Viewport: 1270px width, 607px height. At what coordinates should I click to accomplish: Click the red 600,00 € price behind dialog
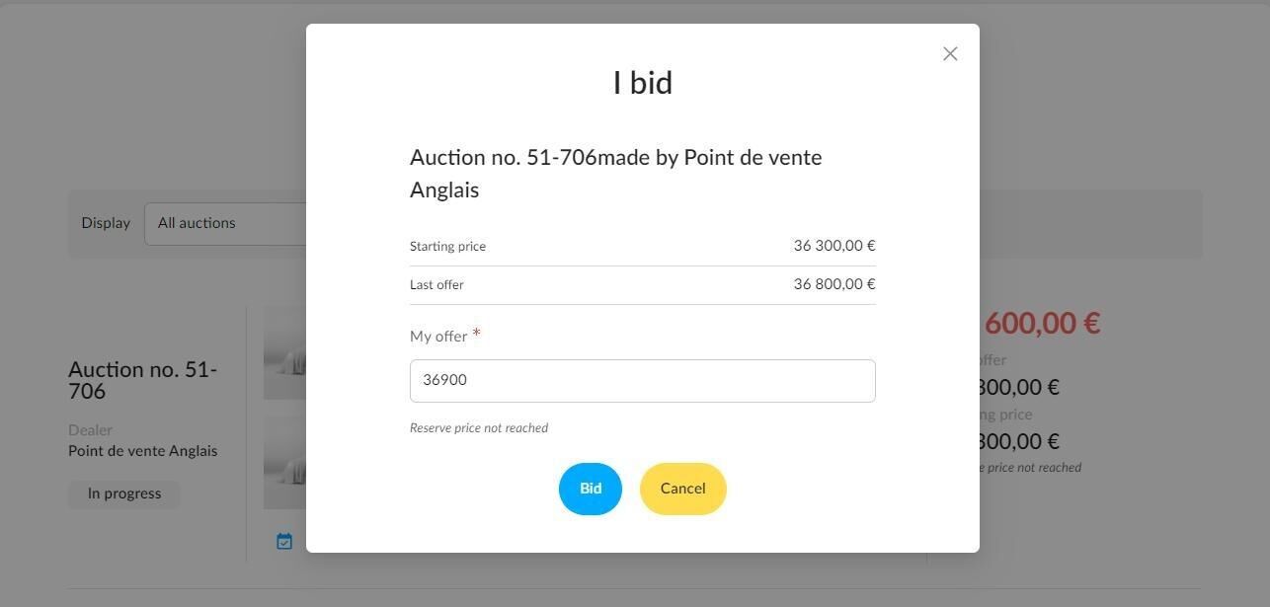pyautogui.click(x=1042, y=323)
